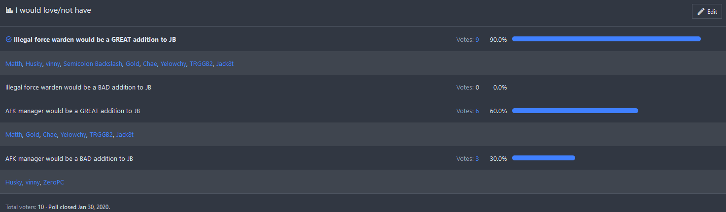This screenshot has height=212, width=726.
Task: Open Yelowchy's profile in first voters list
Action: point(173,64)
